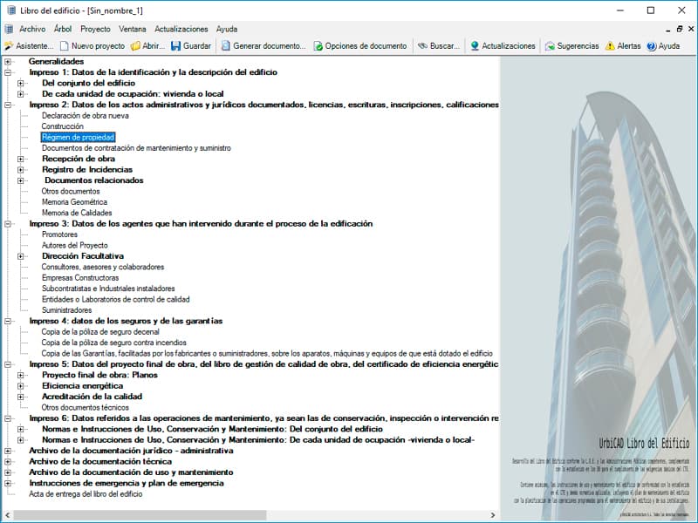Open the Archivo menu
This screenshot has width=698, height=523.
[32, 29]
